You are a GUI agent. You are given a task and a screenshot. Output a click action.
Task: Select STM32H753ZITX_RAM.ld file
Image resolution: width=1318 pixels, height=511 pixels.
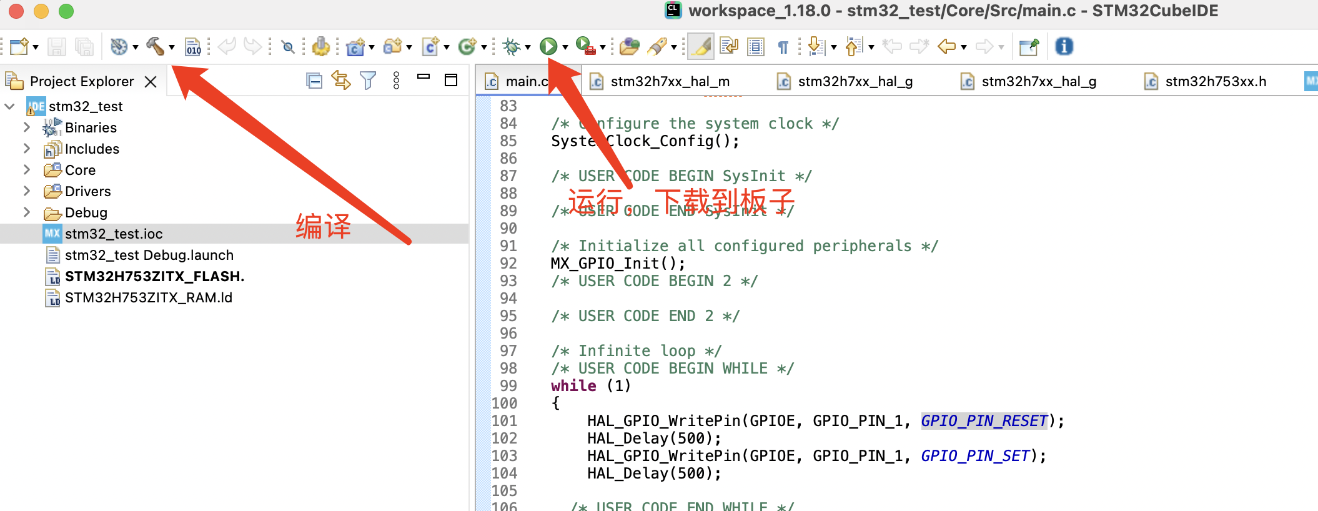148,297
